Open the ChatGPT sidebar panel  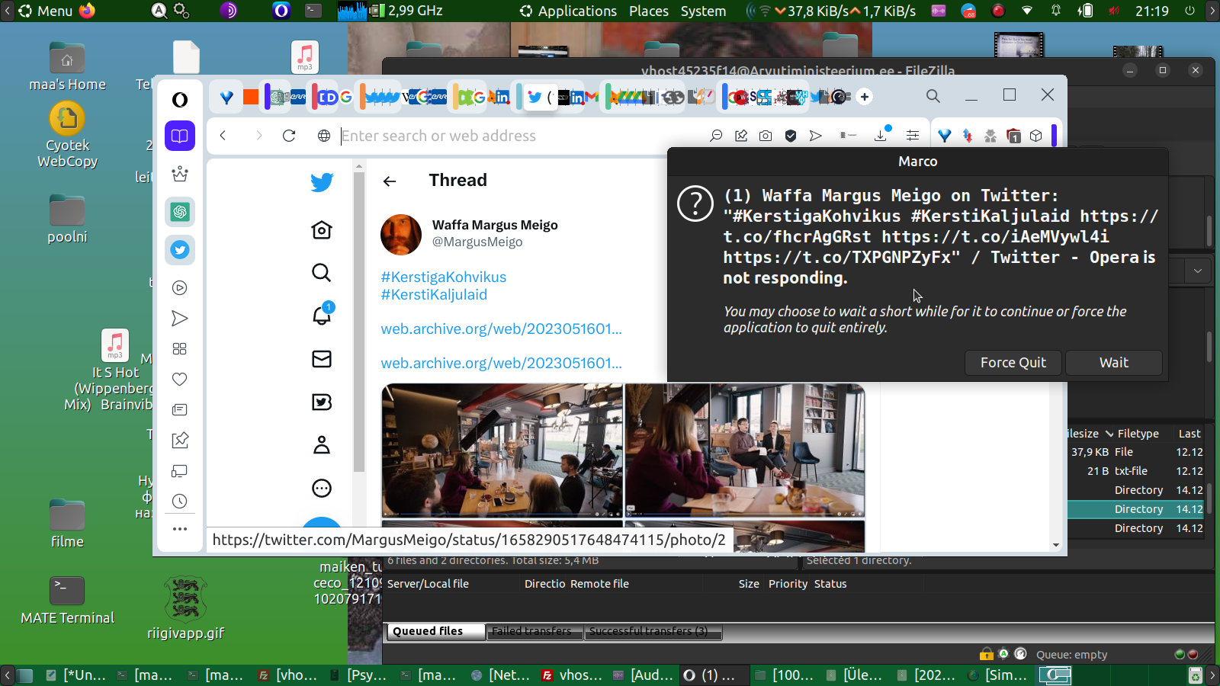[180, 212]
